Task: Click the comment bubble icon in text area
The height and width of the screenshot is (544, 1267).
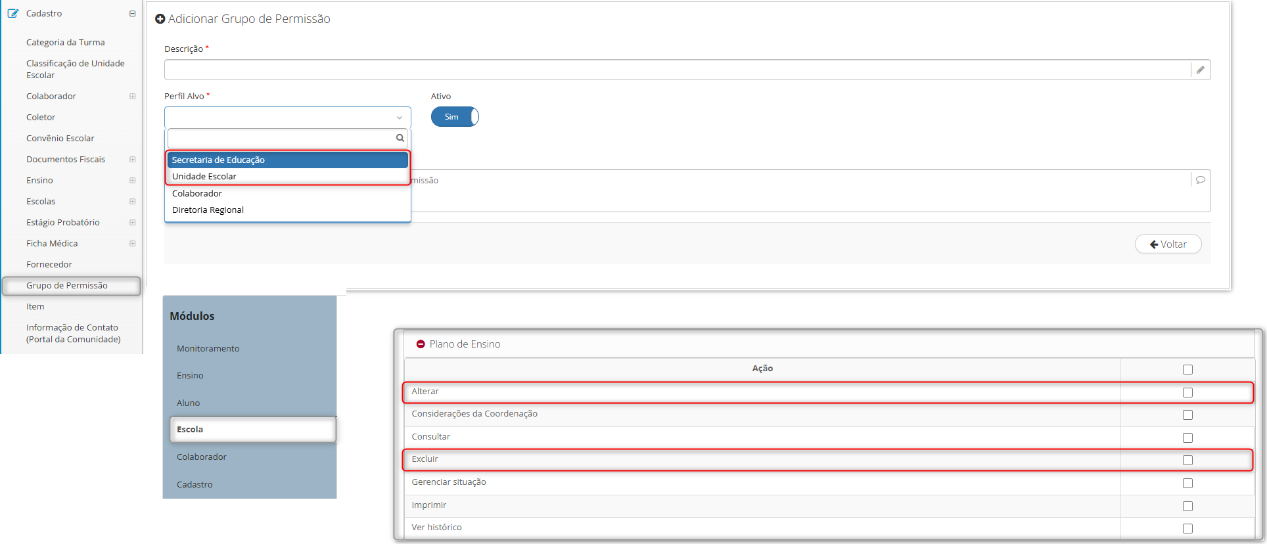Action: point(1200,180)
